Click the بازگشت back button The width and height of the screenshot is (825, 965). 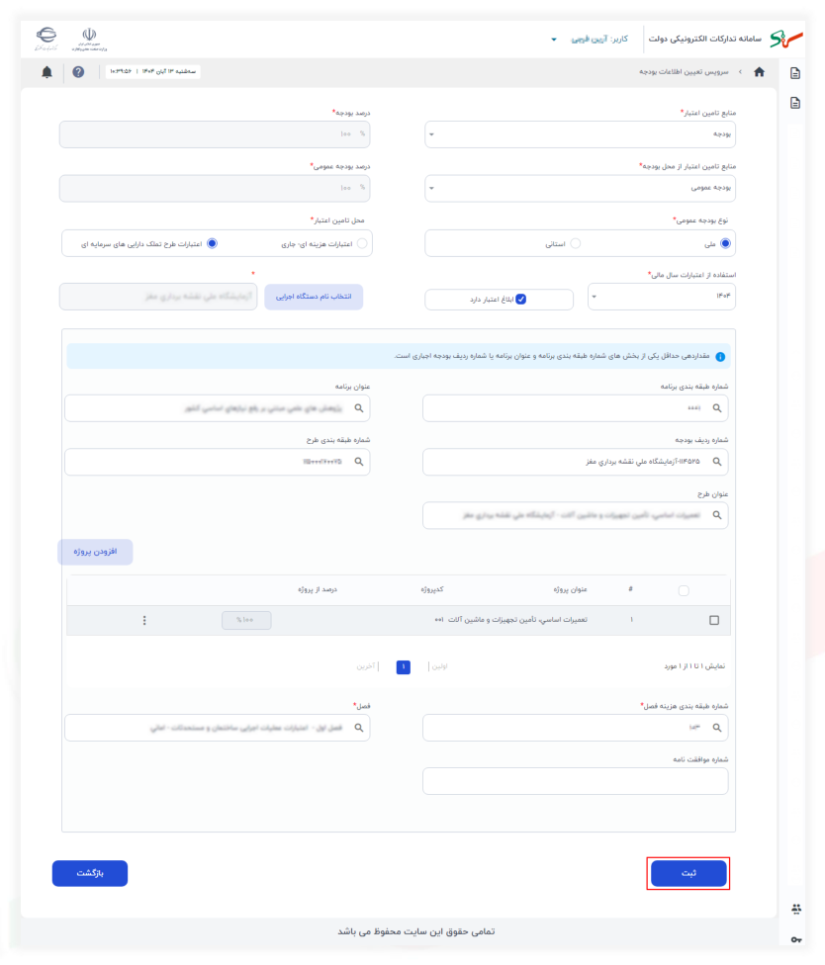coord(90,873)
